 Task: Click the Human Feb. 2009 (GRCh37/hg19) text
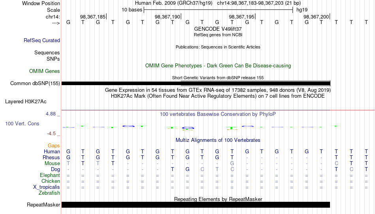[x=174, y=3]
